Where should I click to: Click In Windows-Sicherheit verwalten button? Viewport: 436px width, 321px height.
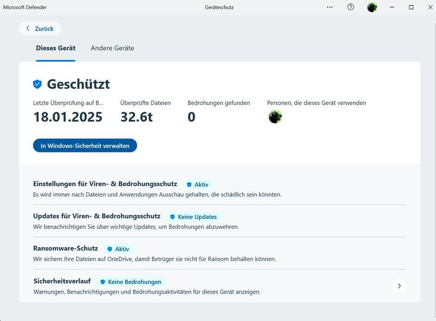pyautogui.click(x=85, y=146)
